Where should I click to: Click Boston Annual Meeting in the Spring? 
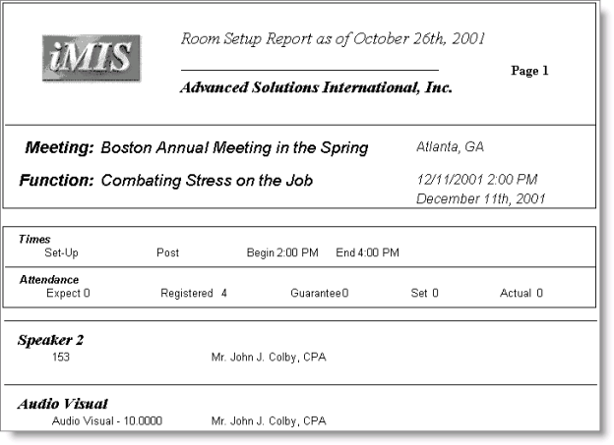coord(234,148)
